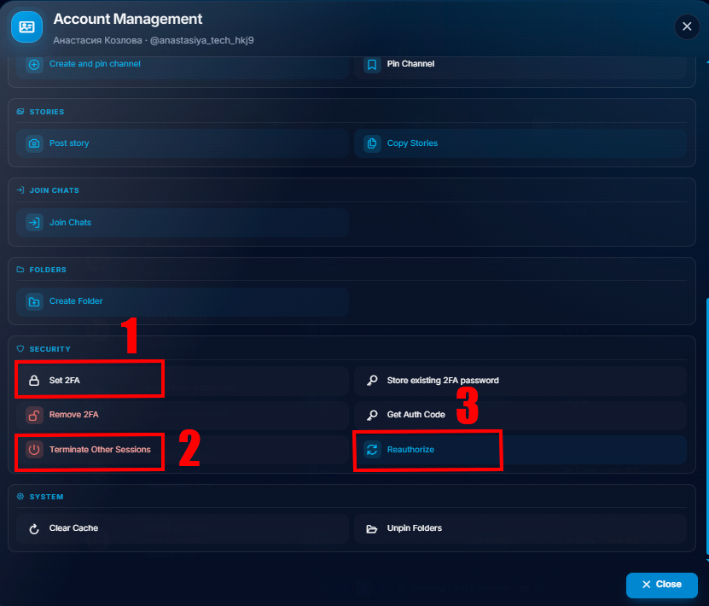Click the camera icon beside Post story

34,143
